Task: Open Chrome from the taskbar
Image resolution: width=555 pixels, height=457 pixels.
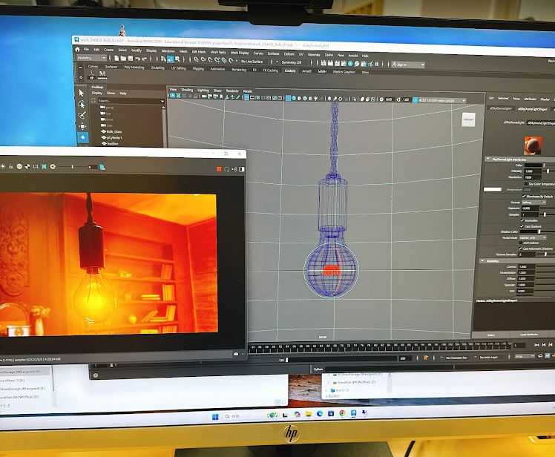Action: coord(342,413)
